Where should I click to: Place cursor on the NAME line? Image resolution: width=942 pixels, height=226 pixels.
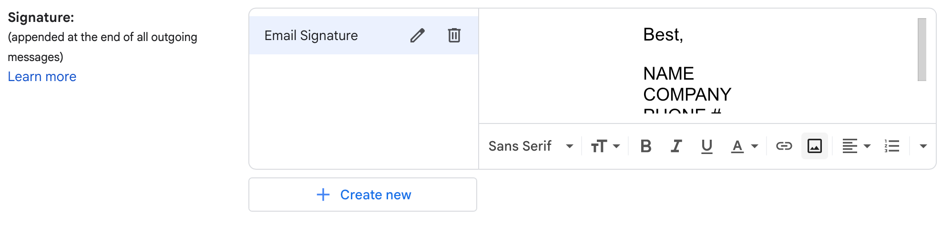click(x=668, y=73)
